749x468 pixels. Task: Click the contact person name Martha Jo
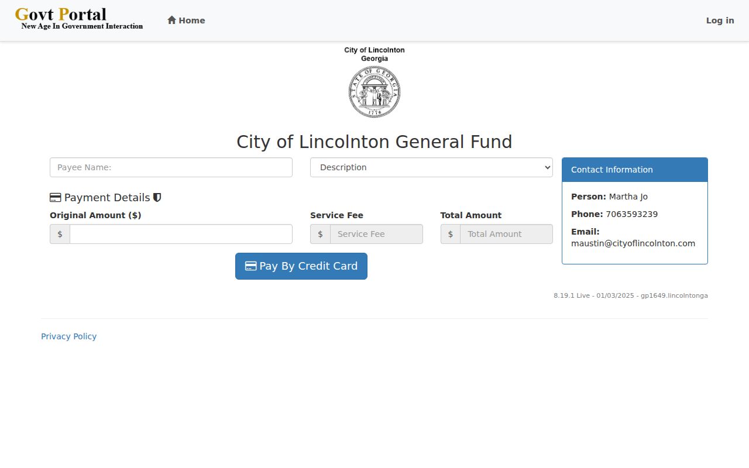click(628, 197)
